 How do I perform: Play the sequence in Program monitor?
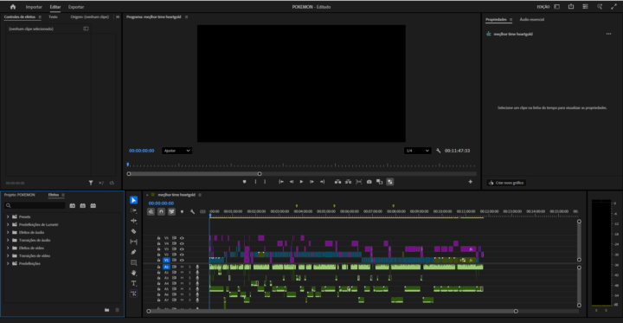tap(302, 182)
